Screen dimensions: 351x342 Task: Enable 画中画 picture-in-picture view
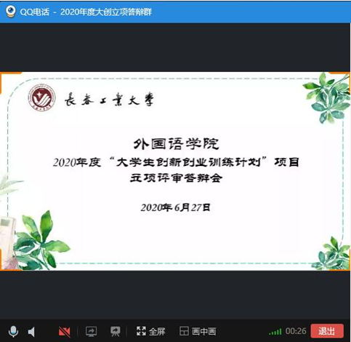198,331
